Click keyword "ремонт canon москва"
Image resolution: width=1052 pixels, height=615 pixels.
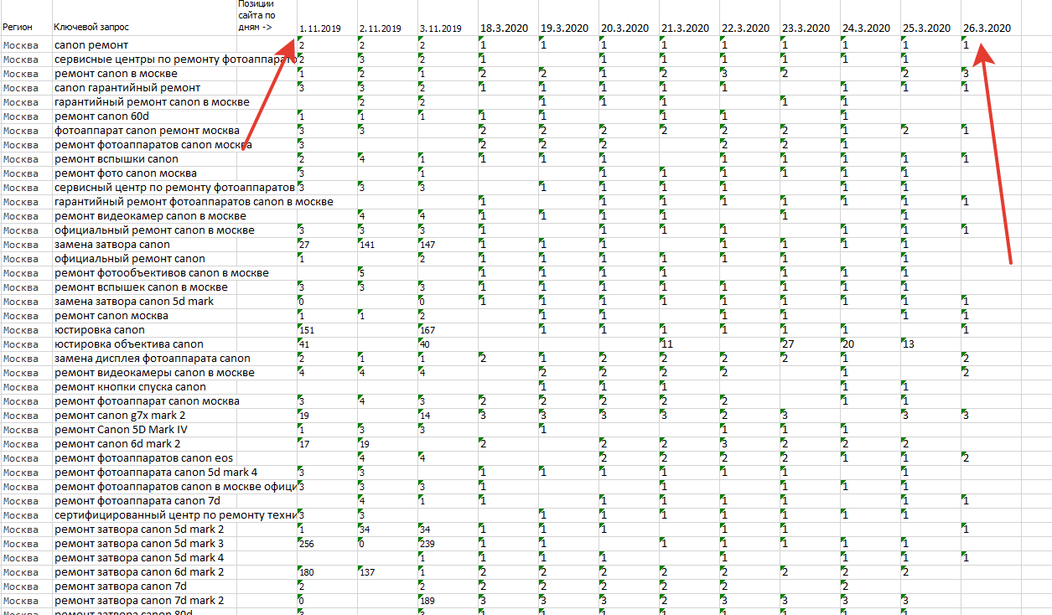(111, 315)
